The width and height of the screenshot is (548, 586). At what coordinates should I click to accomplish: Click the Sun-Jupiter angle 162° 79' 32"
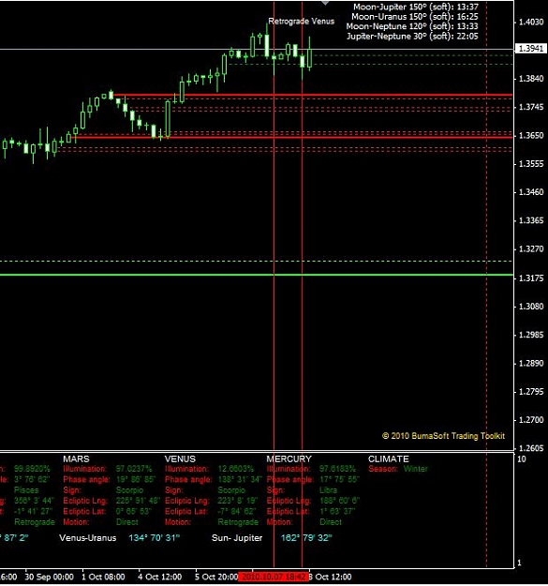[x=306, y=538]
